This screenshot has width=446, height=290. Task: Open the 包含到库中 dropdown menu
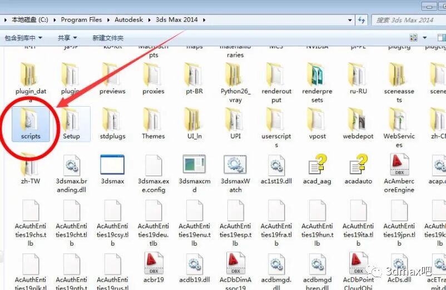tap(23, 38)
